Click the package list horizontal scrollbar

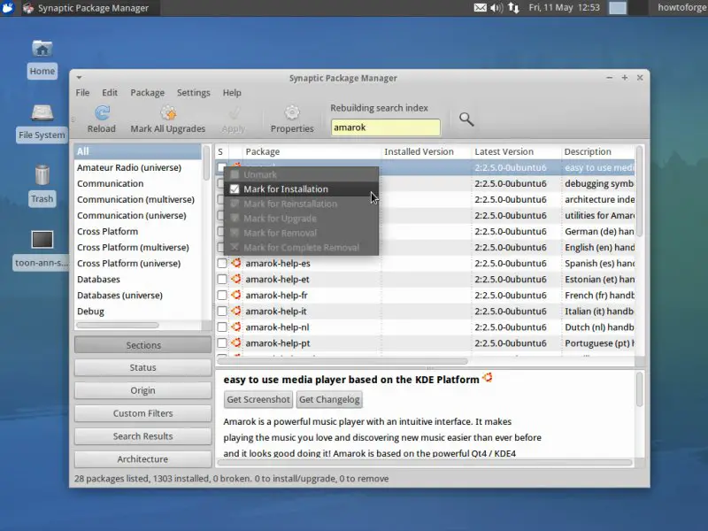click(x=342, y=361)
